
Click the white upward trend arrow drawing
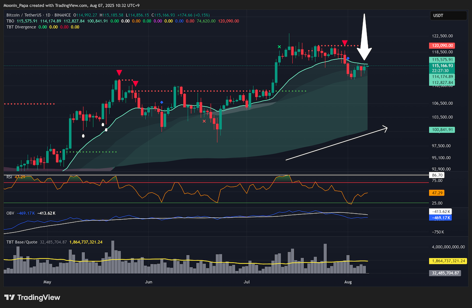(x=337, y=143)
